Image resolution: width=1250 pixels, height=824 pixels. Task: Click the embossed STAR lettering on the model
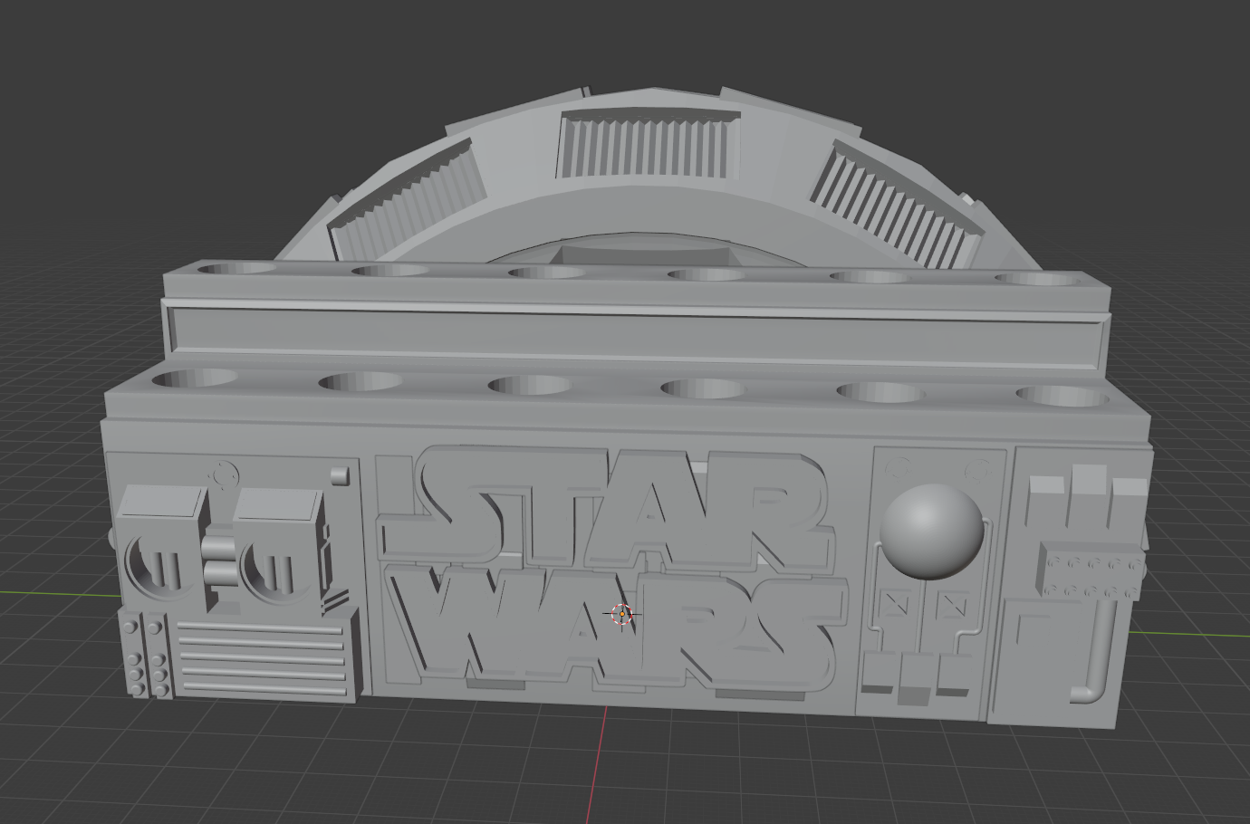pyautogui.click(x=607, y=509)
